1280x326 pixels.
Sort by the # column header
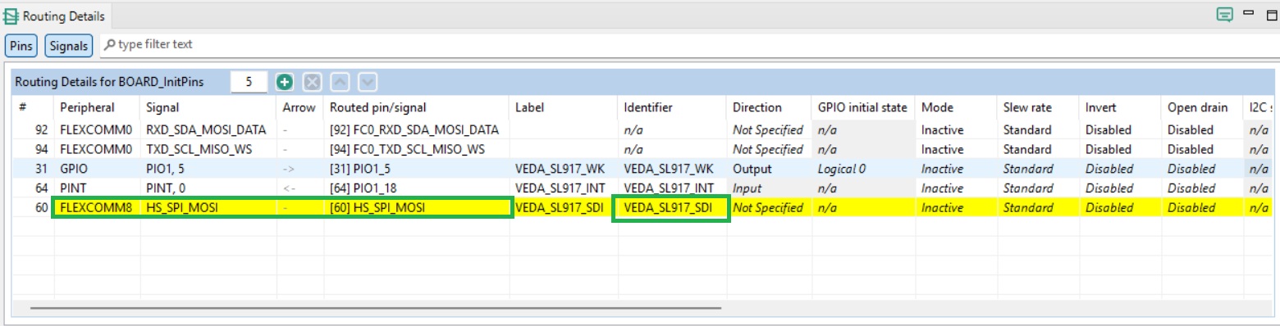point(33,107)
